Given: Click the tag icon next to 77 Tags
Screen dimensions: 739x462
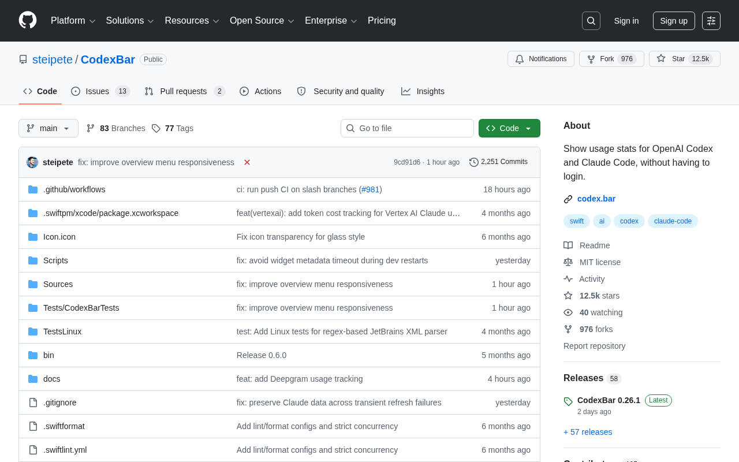Looking at the screenshot, I should click(156, 128).
